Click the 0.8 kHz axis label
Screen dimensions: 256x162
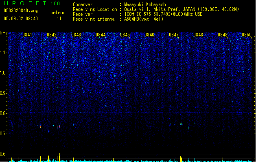point(3,113)
